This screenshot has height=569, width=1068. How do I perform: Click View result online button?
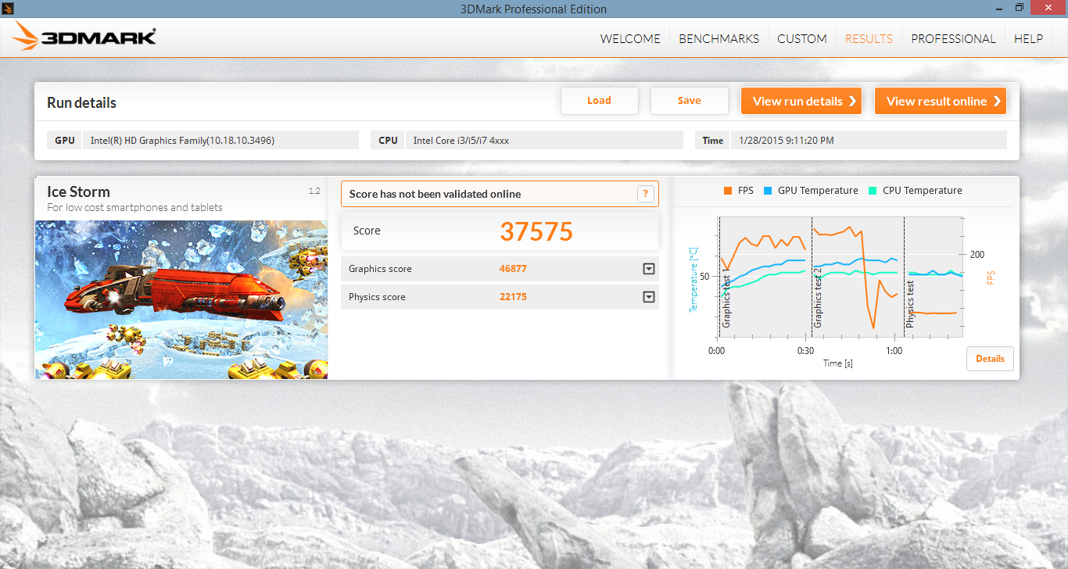(x=940, y=101)
